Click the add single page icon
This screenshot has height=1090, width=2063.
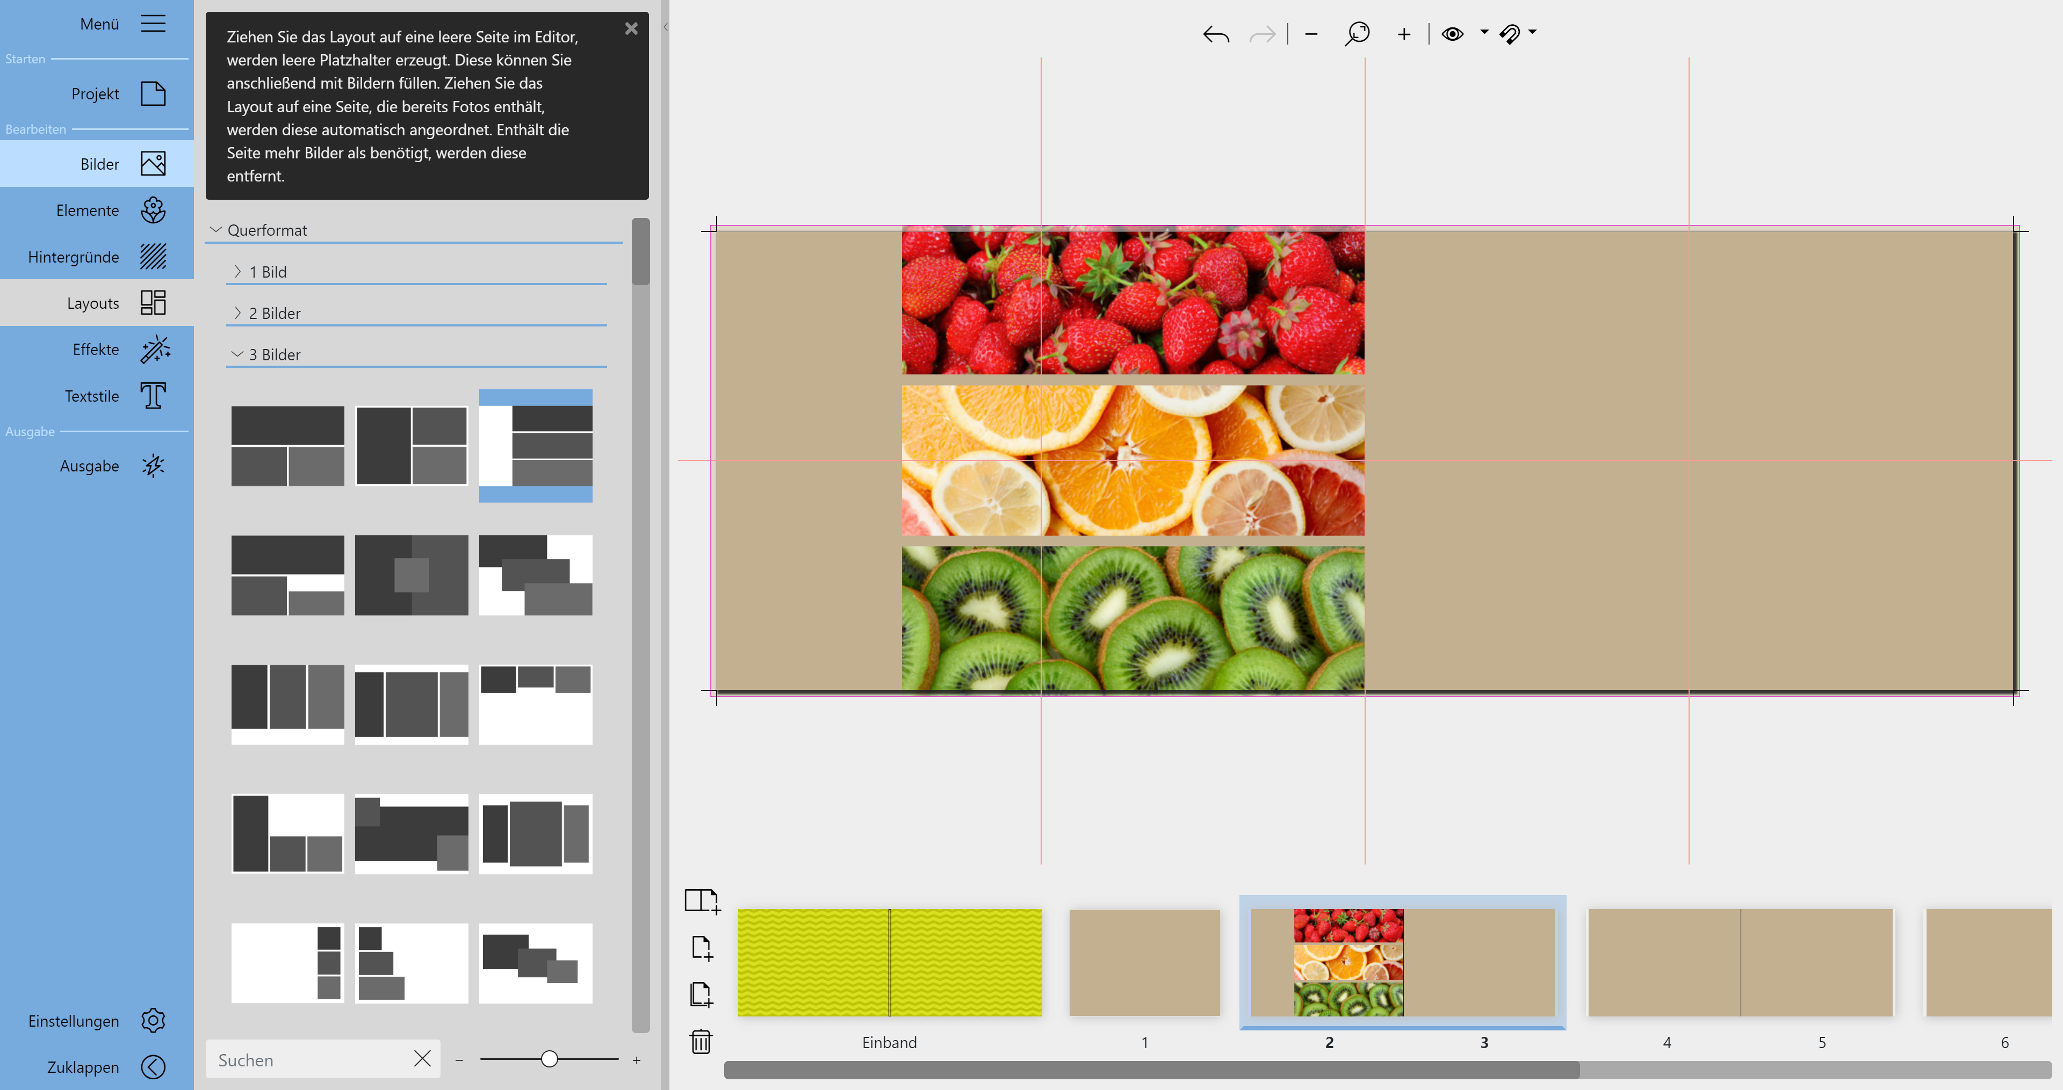pos(702,948)
